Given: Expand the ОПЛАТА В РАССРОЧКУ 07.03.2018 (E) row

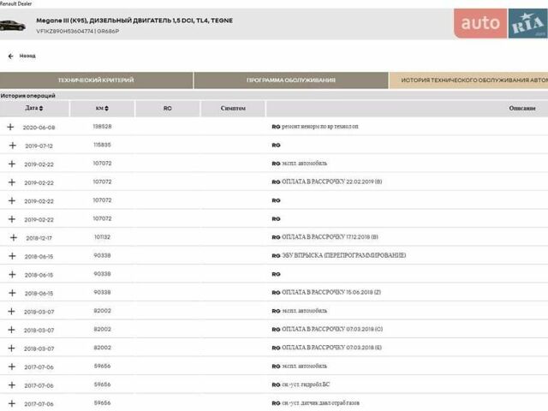Looking at the screenshot, I should (11, 348).
